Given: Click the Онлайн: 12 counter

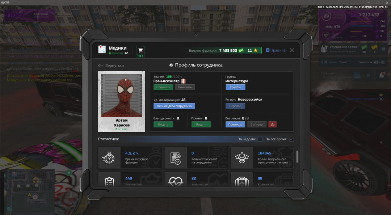Looking at the screenshot, I should point(119,53).
